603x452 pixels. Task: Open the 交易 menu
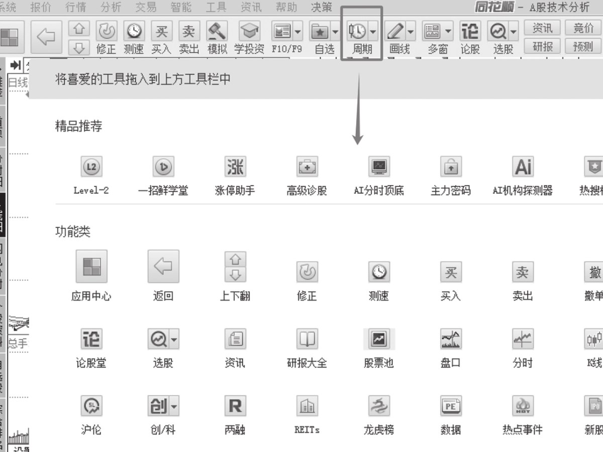[146, 8]
